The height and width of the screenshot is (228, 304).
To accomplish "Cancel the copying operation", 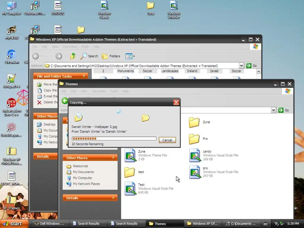I will (x=167, y=140).
